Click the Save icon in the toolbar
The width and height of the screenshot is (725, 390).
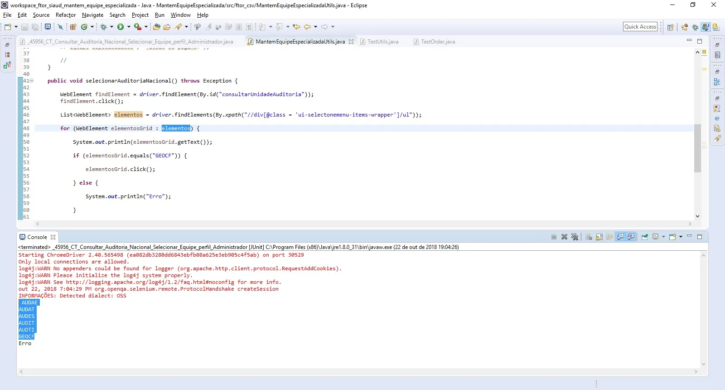click(24, 27)
